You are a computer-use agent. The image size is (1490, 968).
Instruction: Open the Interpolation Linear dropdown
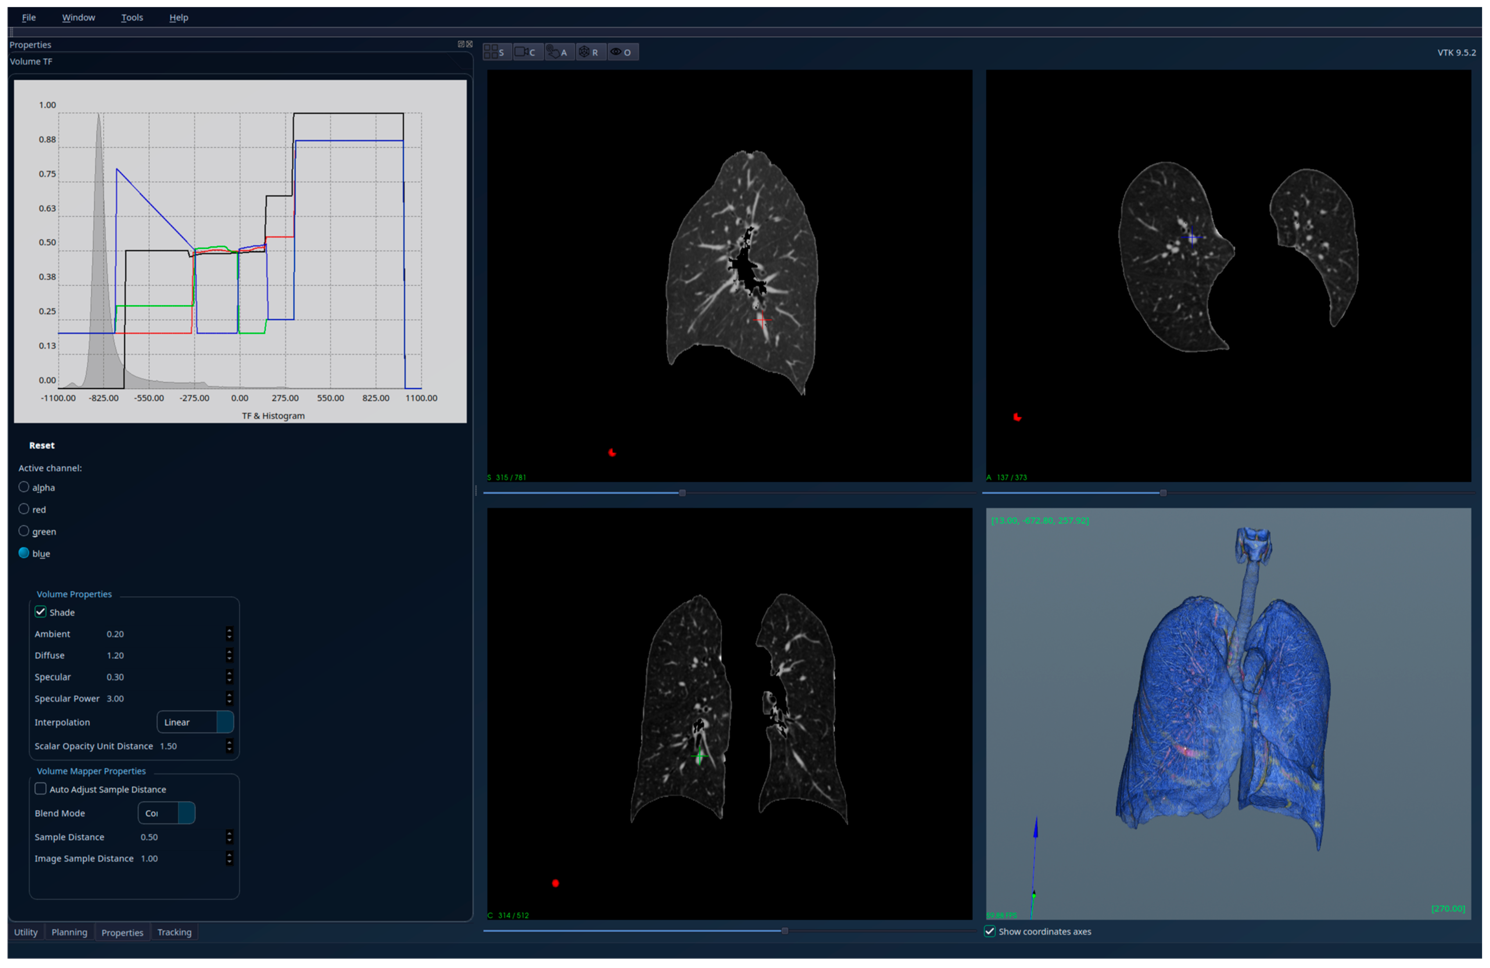(x=195, y=722)
